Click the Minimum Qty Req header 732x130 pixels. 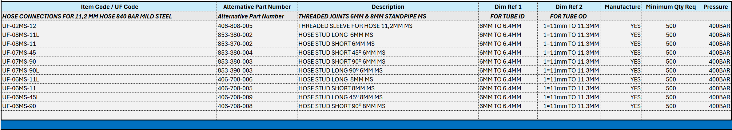[670, 7]
